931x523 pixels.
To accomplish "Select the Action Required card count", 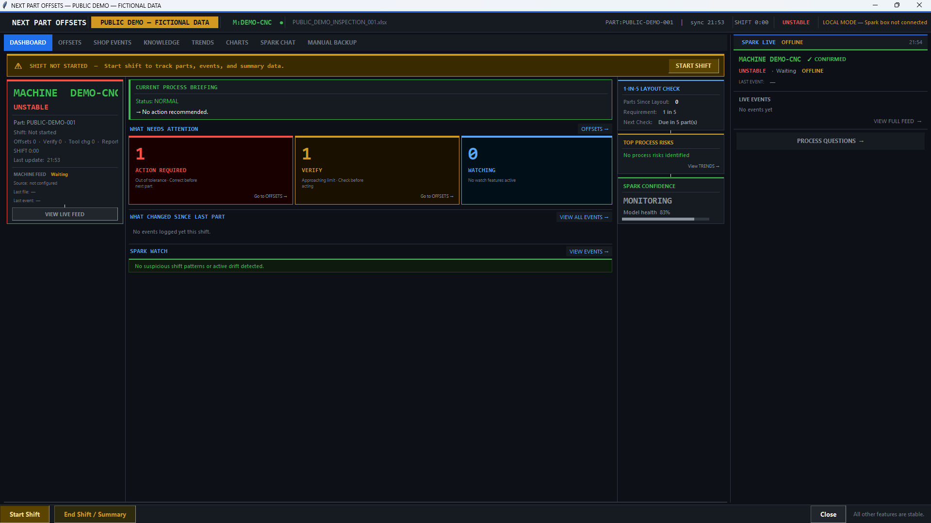I will (140, 154).
